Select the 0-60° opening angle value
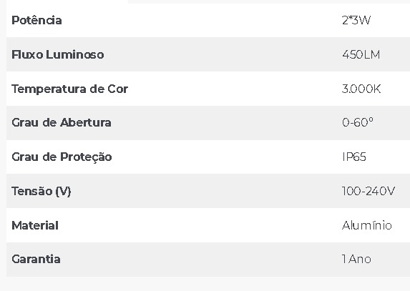 tap(358, 122)
